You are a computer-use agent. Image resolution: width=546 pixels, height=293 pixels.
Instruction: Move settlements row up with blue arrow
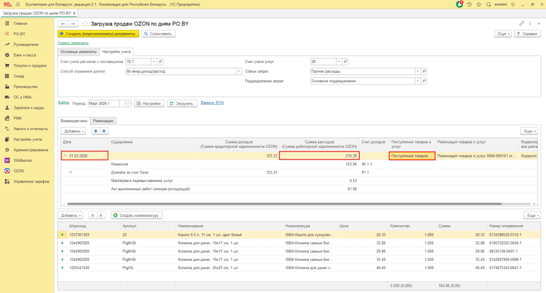point(96,131)
